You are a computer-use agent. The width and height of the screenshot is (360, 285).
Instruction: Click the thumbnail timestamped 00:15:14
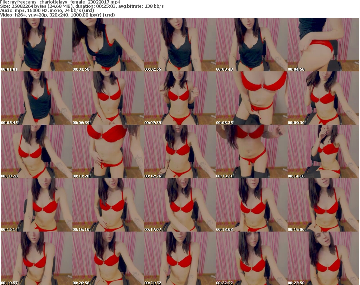tap(37, 205)
